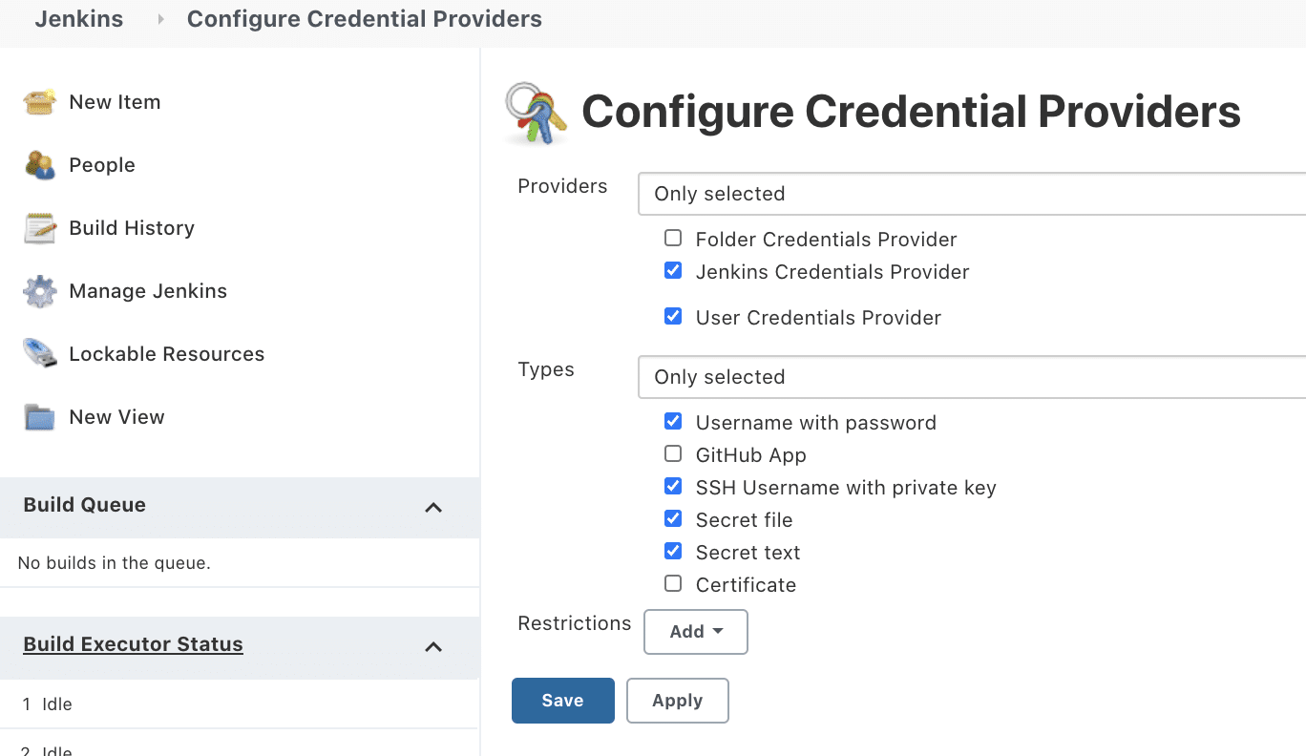This screenshot has width=1306, height=756.
Task: Apply the credential provider changes
Action: [x=677, y=700]
